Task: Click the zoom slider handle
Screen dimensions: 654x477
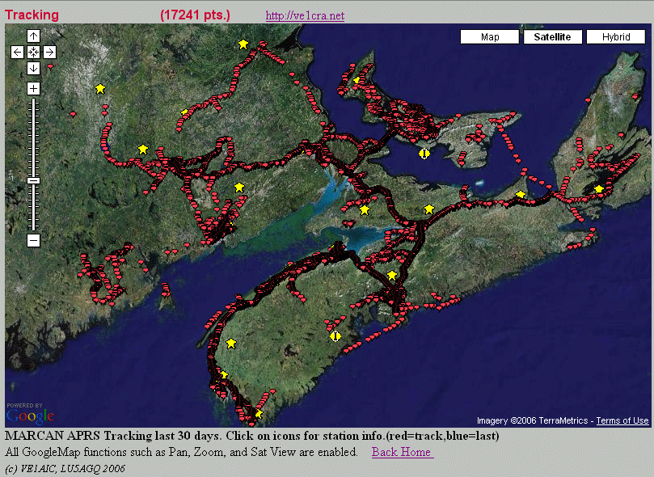Action: click(33, 180)
